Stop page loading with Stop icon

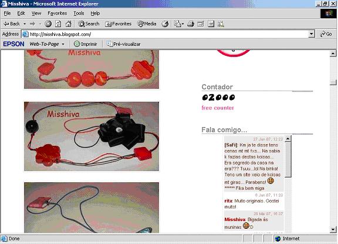click(x=48, y=24)
